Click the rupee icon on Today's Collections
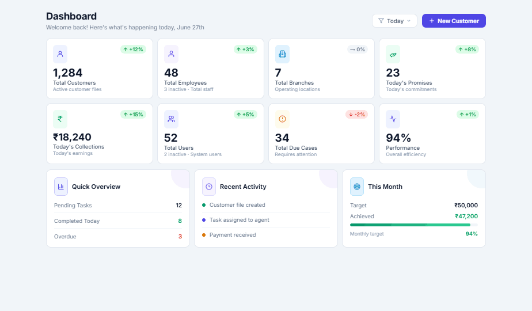This screenshot has width=532, height=311. (60, 119)
